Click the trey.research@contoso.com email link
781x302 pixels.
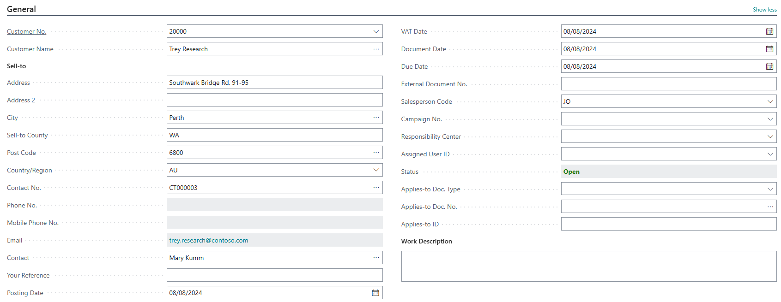click(208, 240)
